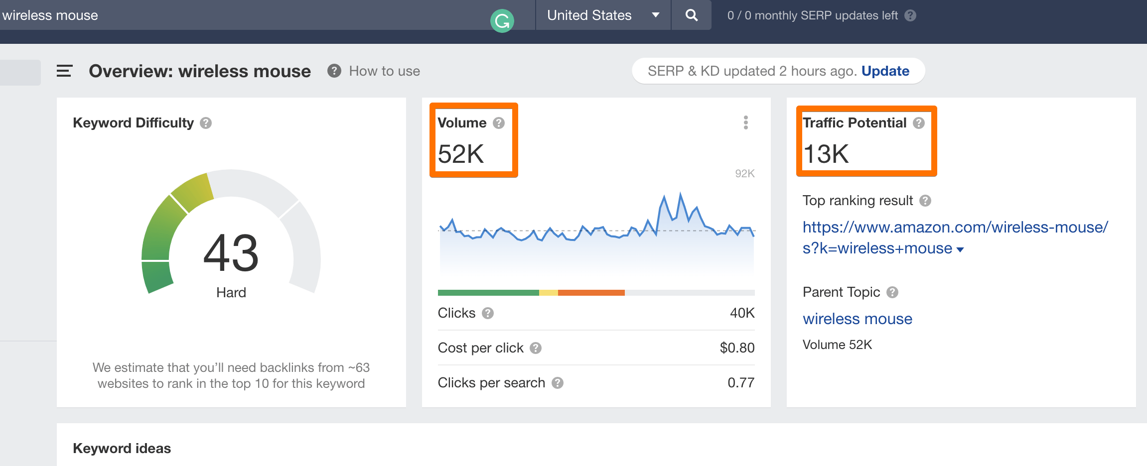Viewport: 1147px width, 466px height.
Task: Click the wireless mouse Parent Topic link
Action: coord(857,319)
